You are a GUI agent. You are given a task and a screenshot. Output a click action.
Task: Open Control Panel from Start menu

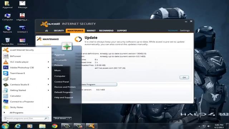(62, 82)
